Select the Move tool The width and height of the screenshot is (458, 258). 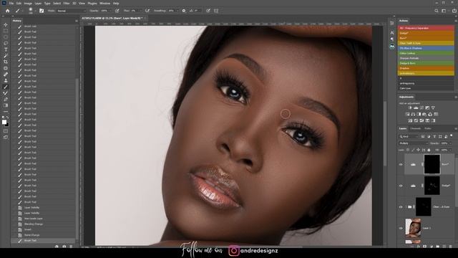6,25
